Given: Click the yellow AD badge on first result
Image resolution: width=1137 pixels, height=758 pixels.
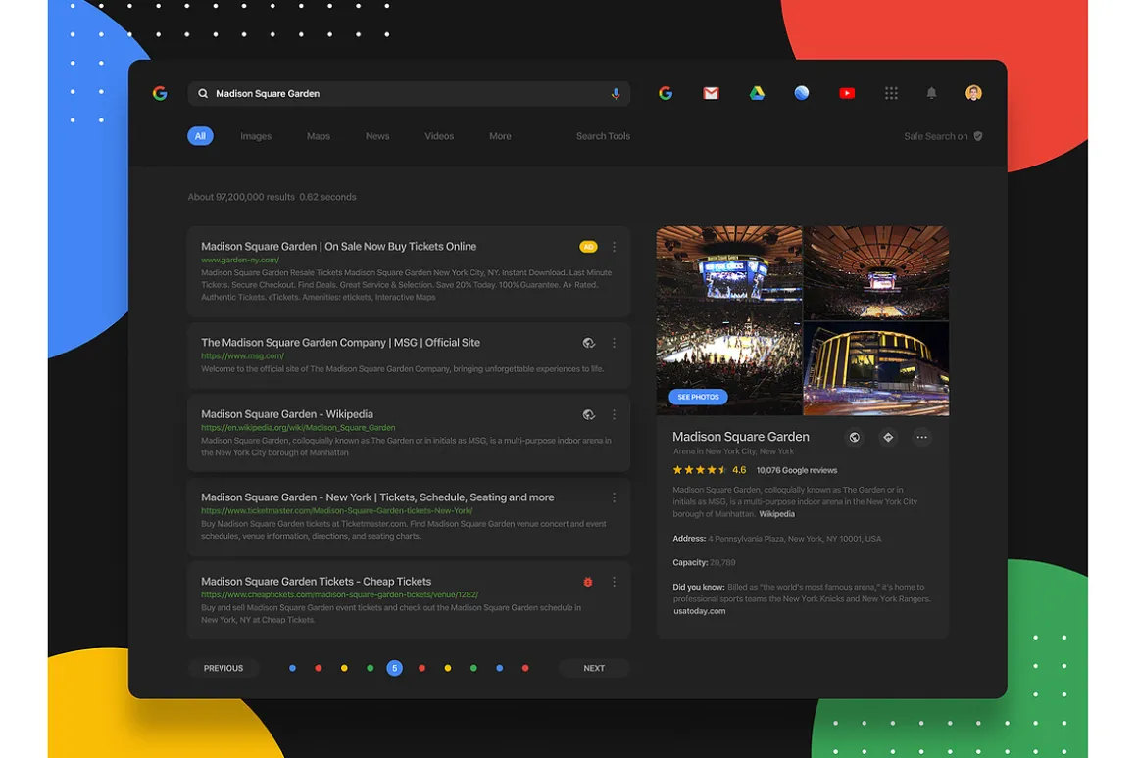Looking at the screenshot, I should [588, 247].
